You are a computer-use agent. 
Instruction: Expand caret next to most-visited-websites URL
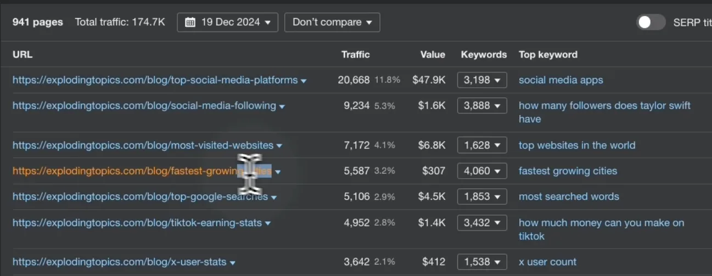click(x=279, y=146)
